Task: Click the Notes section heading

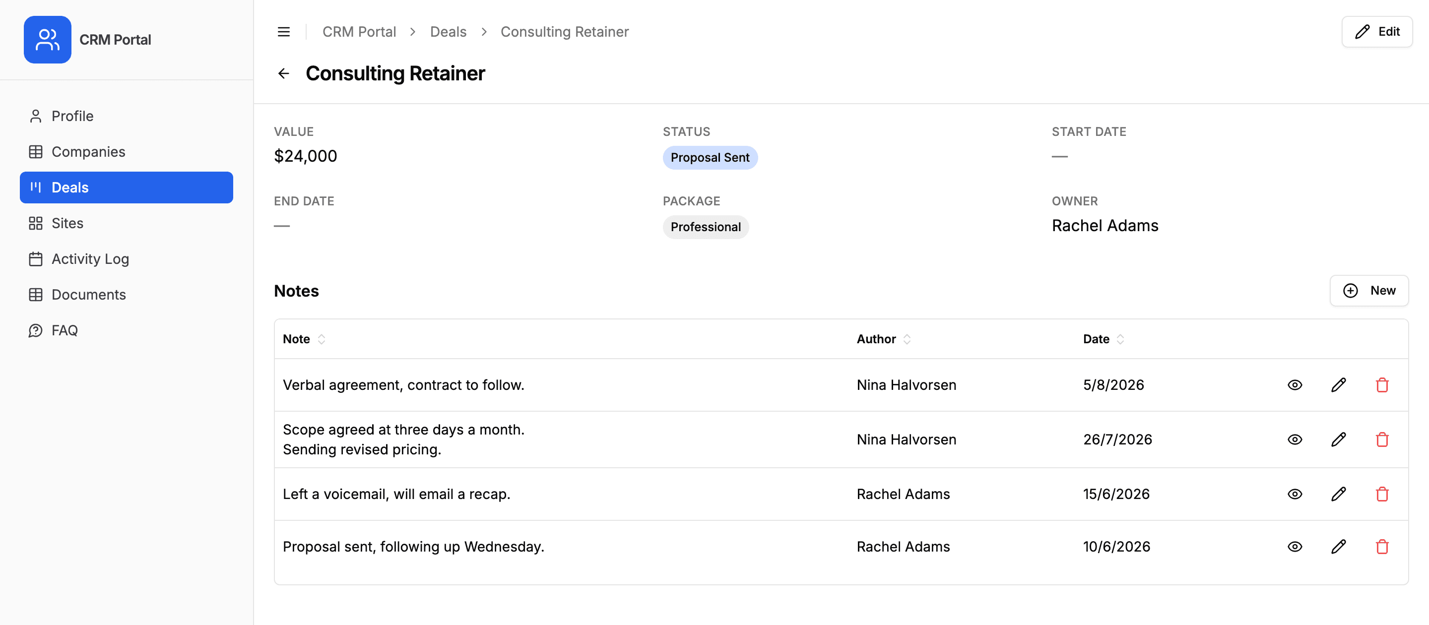Action: tap(296, 291)
